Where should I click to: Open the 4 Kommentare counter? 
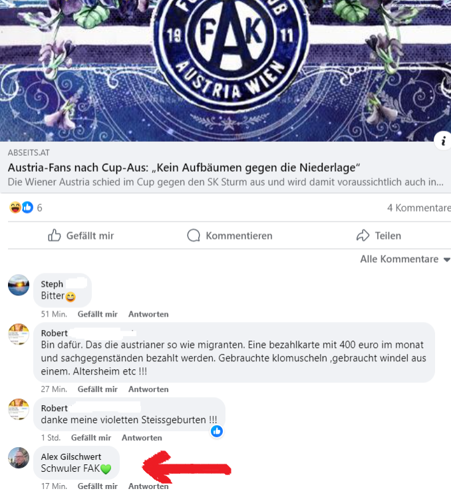pos(419,208)
